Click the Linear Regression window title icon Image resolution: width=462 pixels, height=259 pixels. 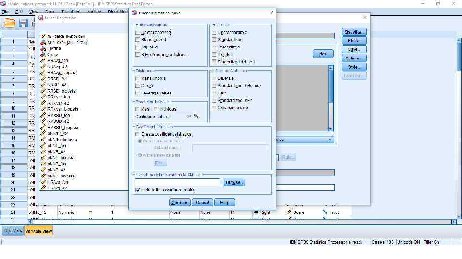(x=40, y=18)
